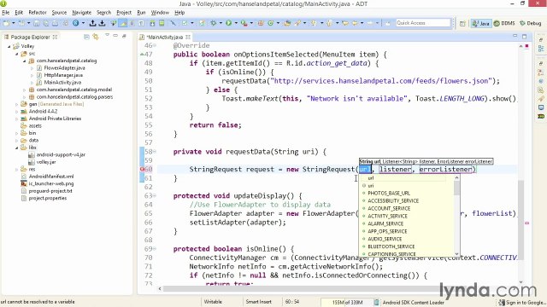
Task: Click the editor vertical scrollbar
Action: 521,219
